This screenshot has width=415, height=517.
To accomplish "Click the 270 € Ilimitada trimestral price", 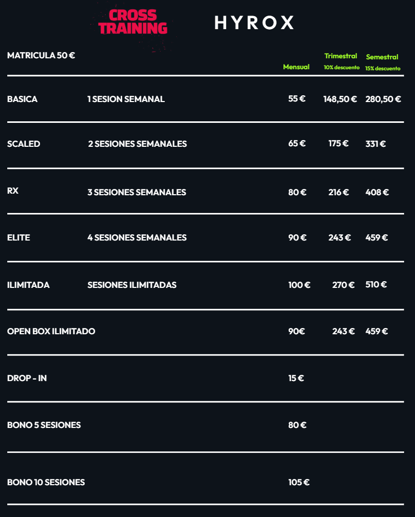I will pyautogui.click(x=343, y=285).
